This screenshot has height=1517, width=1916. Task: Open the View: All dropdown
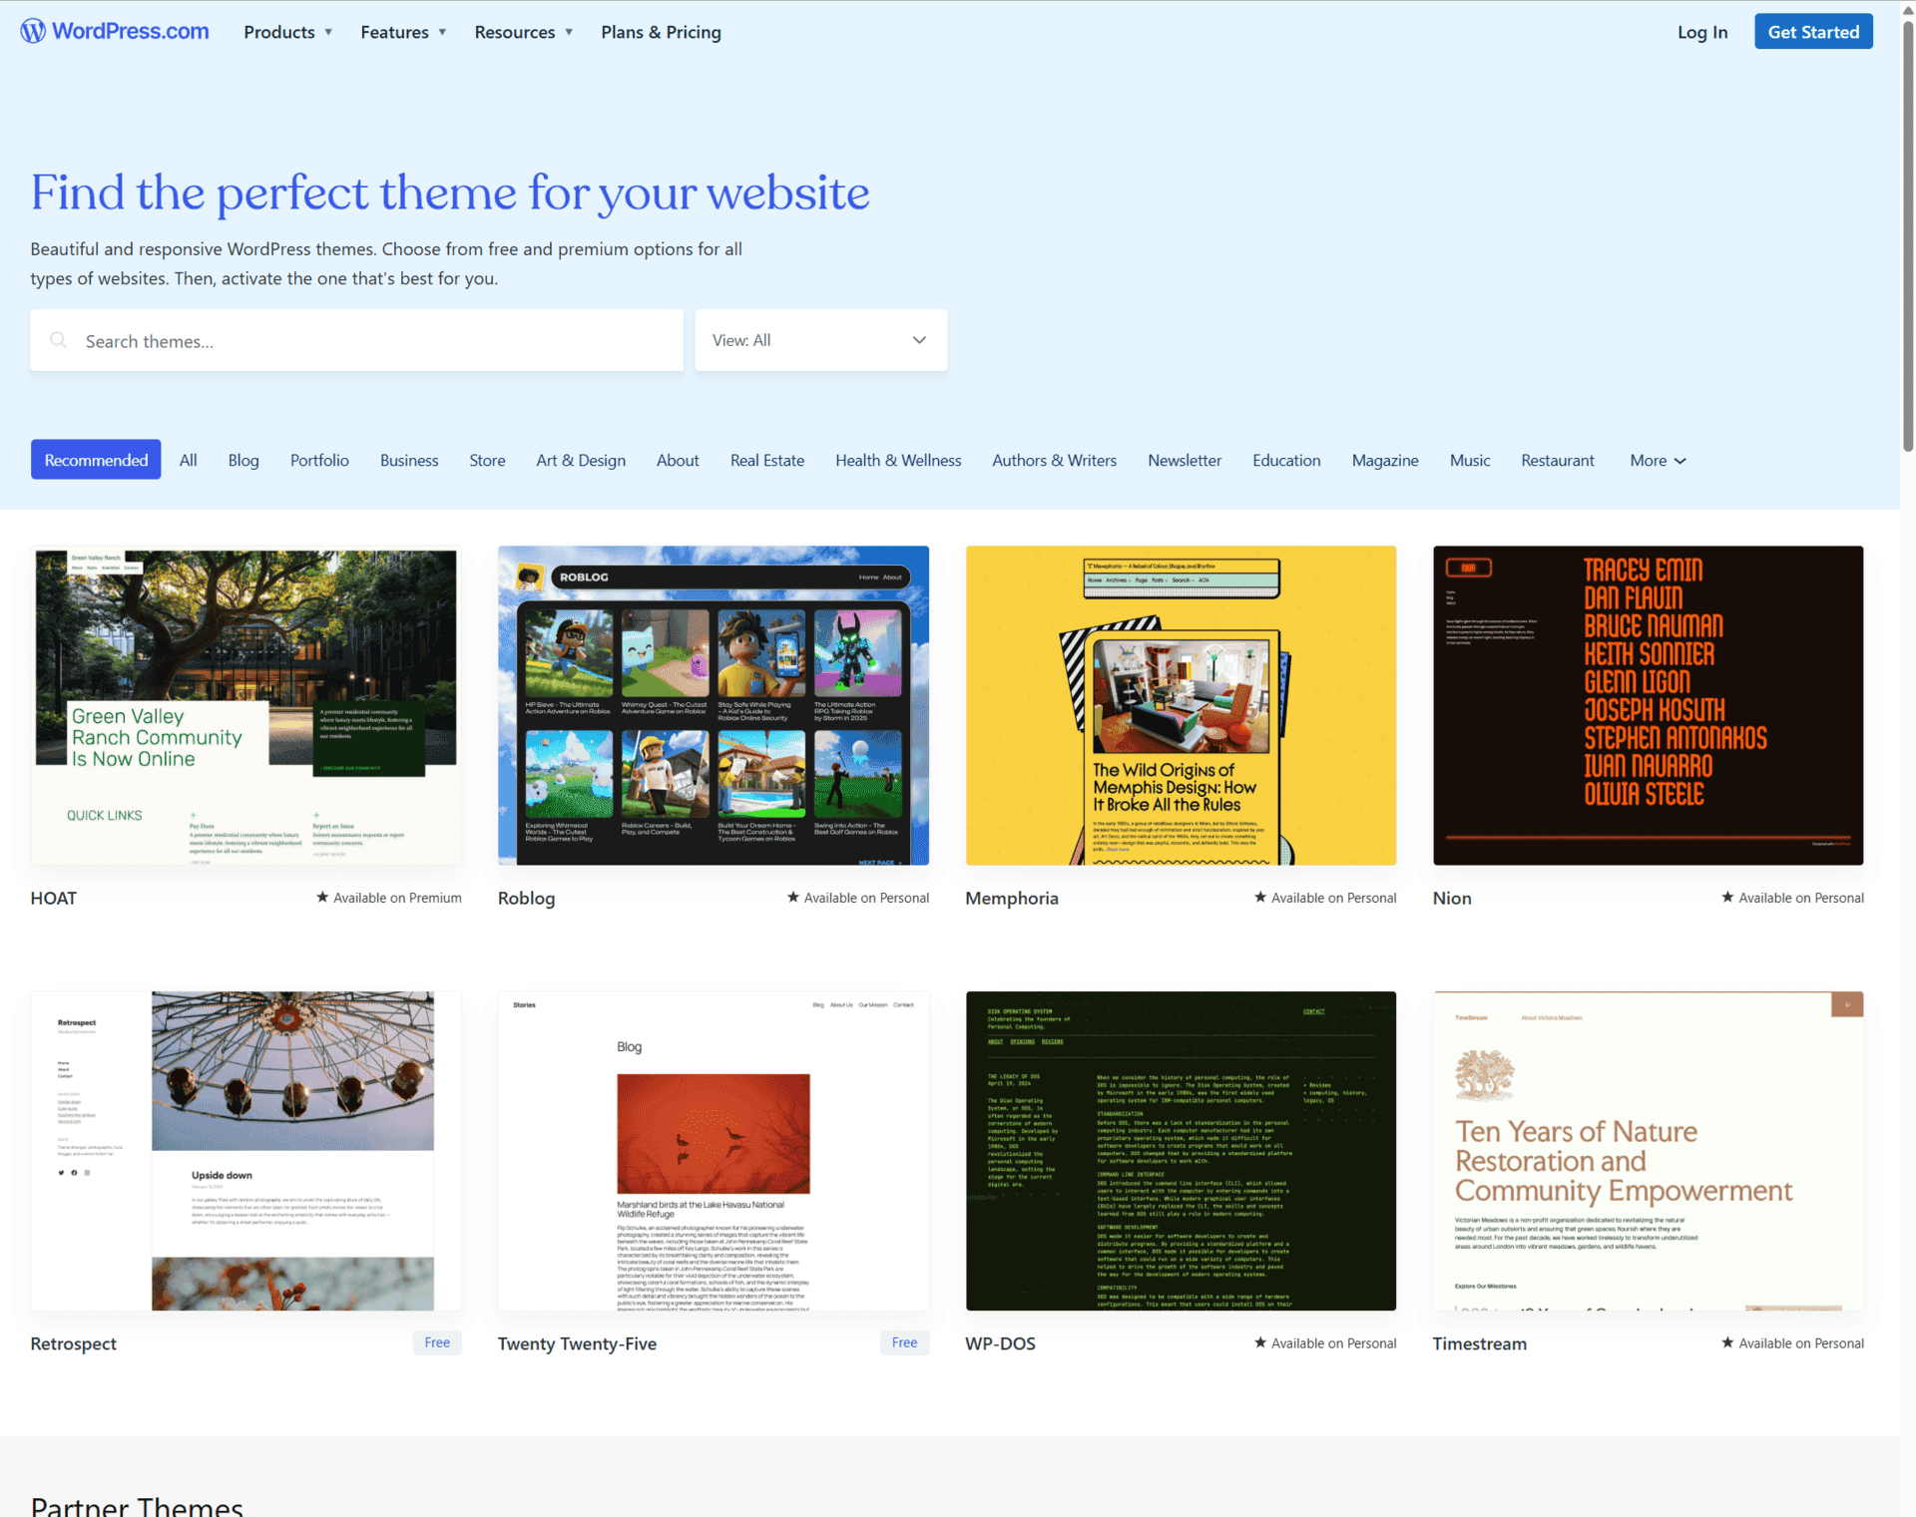coord(820,340)
